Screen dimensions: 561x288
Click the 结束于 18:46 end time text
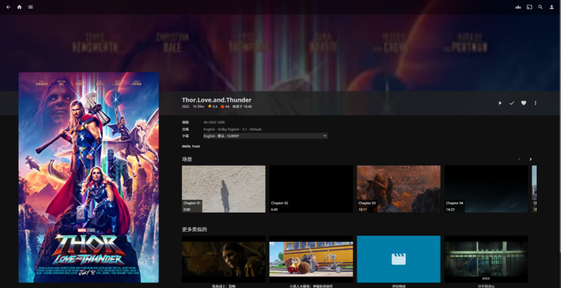pos(242,107)
